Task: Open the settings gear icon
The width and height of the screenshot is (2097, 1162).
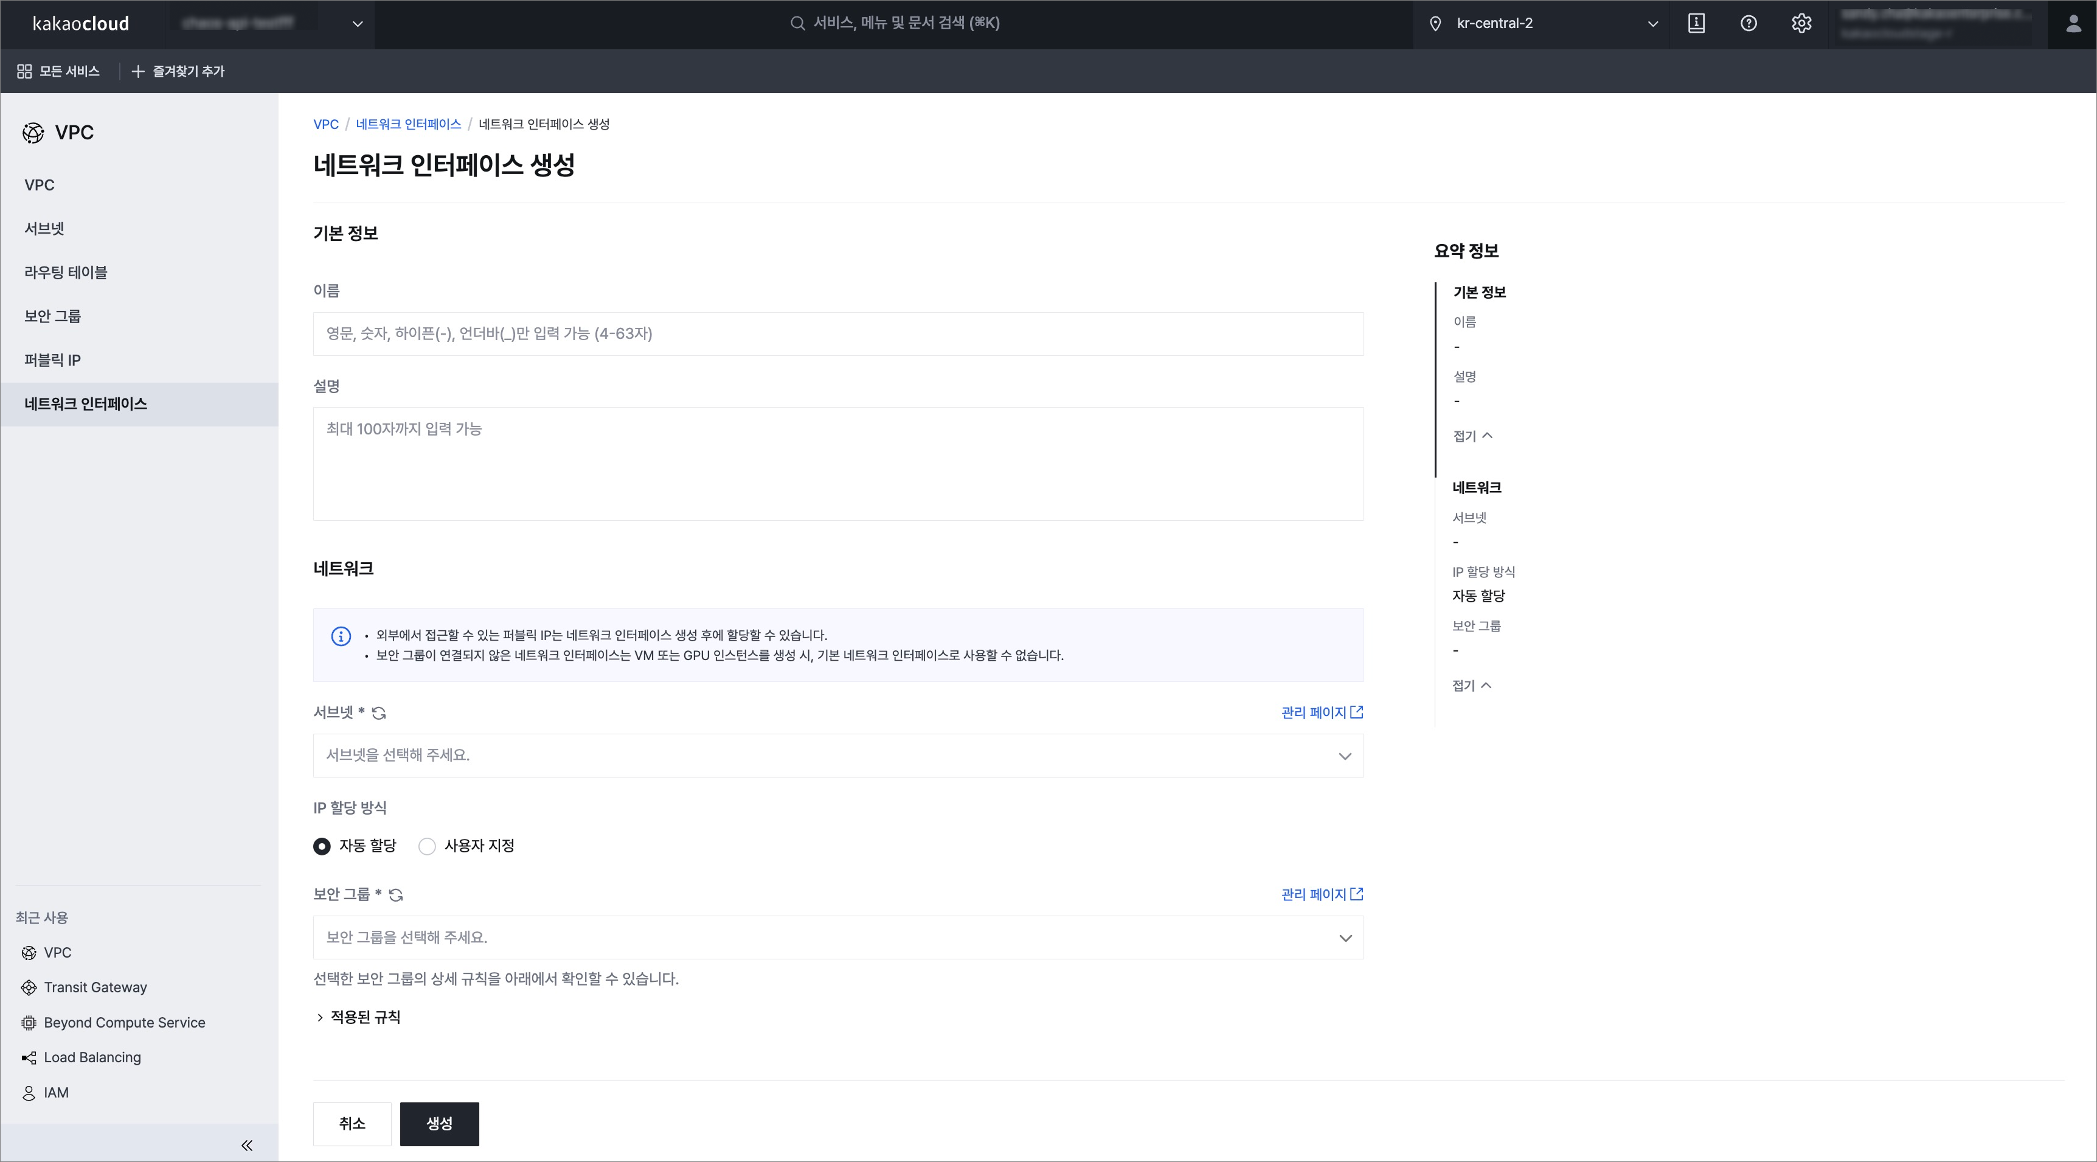Action: coord(1801,23)
